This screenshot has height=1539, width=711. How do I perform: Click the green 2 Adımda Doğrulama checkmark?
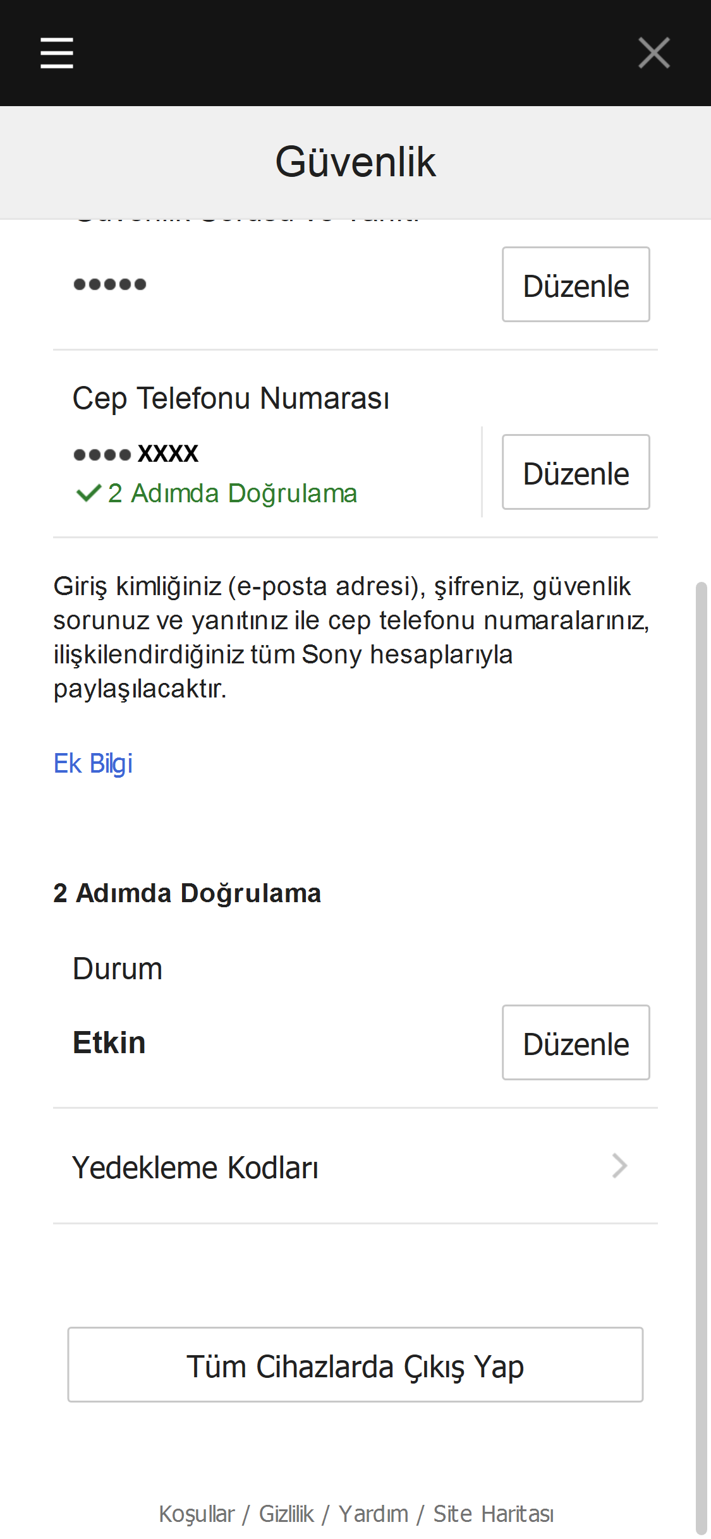[88, 493]
